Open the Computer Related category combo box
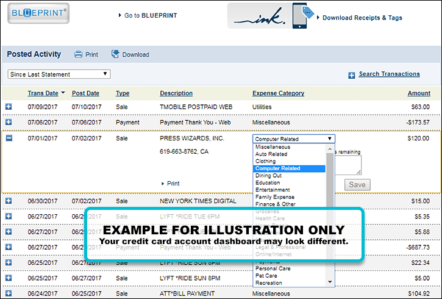Screen dimensions: 442x299 click(x=294, y=139)
